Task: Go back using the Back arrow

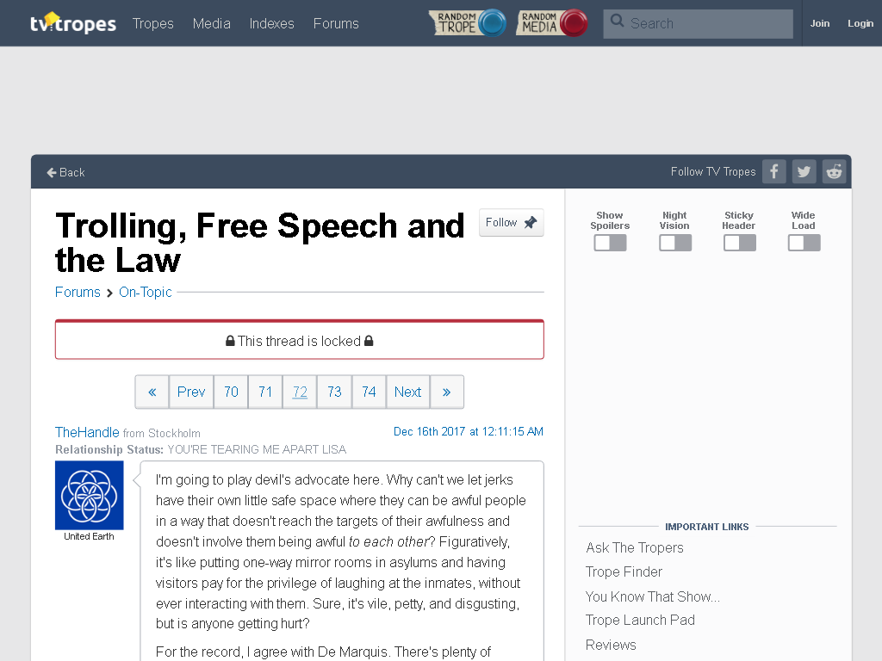Action: pyautogui.click(x=65, y=172)
